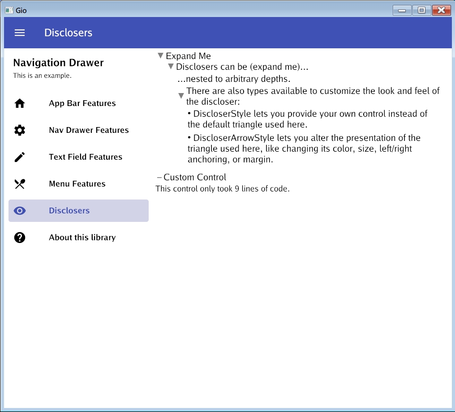
Task: Minimize the Gio window
Action: (402, 10)
